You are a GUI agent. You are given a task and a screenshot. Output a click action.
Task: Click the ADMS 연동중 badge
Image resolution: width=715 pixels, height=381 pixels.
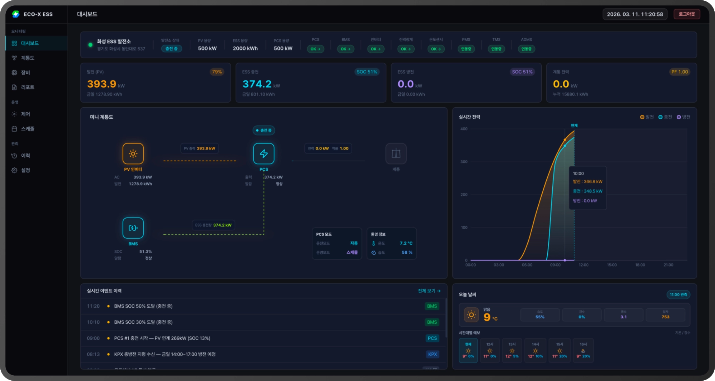click(x=526, y=49)
